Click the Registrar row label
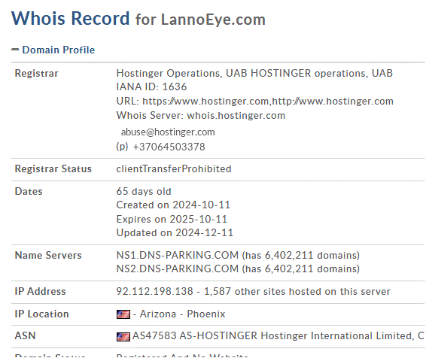Image resolution: width=426 pixels, height=358 pixels. (x=36, y=73)
